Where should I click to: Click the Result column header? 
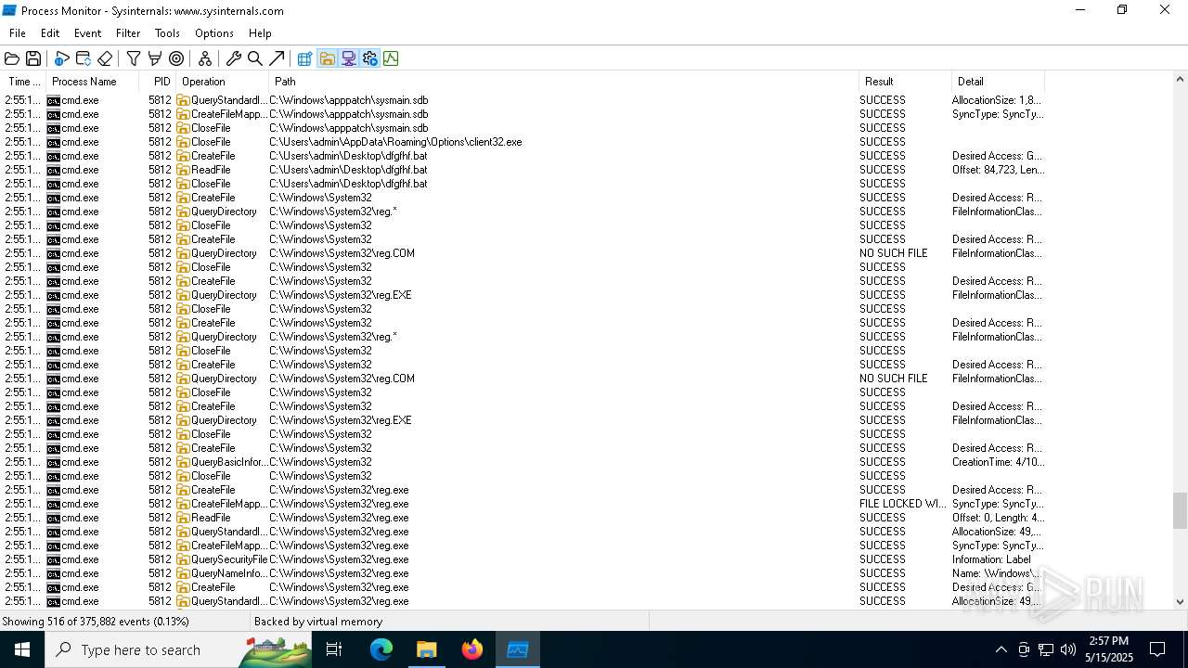click(905, 82)
